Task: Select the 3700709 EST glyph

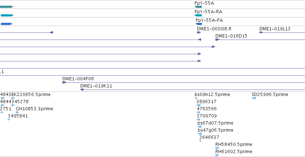Action: (199, 120)
